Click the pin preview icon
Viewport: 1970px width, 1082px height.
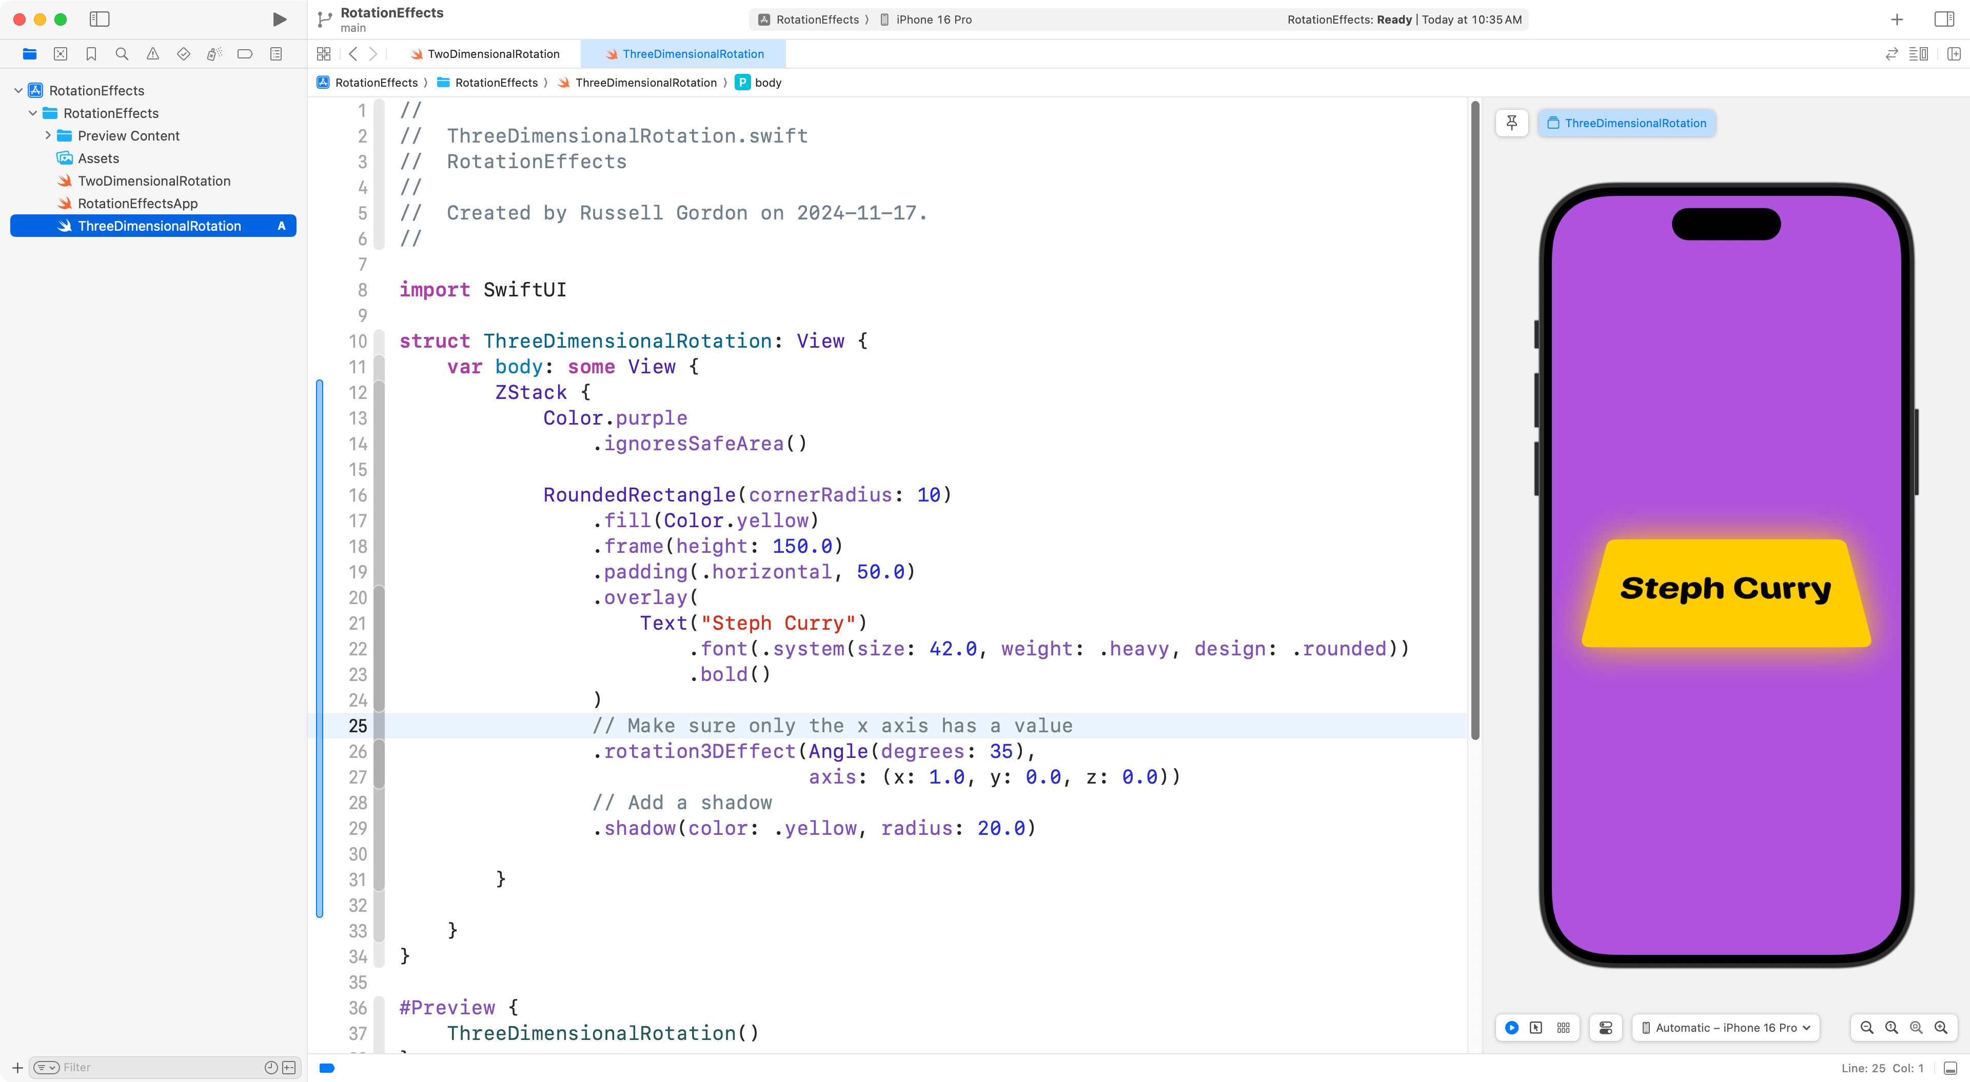point(1511,123)
